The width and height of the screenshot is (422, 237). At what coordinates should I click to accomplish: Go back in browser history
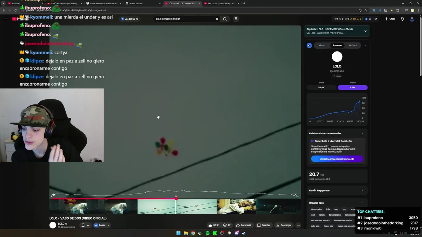click(x=3, y=10)
